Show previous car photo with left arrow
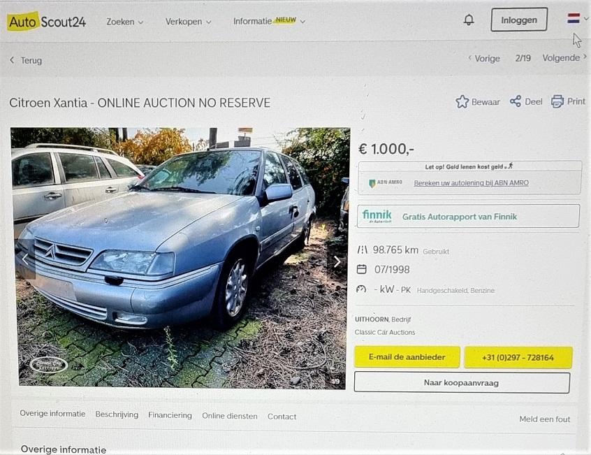This screenshot has height=455, width=591. pos(25,259)
